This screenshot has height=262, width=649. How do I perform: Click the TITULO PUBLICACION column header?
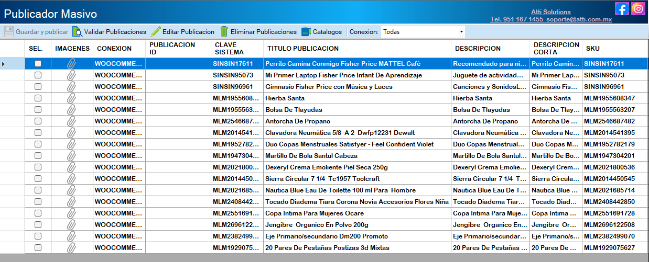303,49
